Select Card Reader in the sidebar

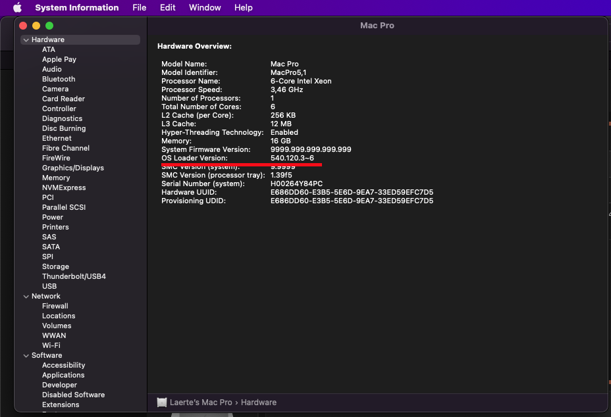[x=63, y=99]
